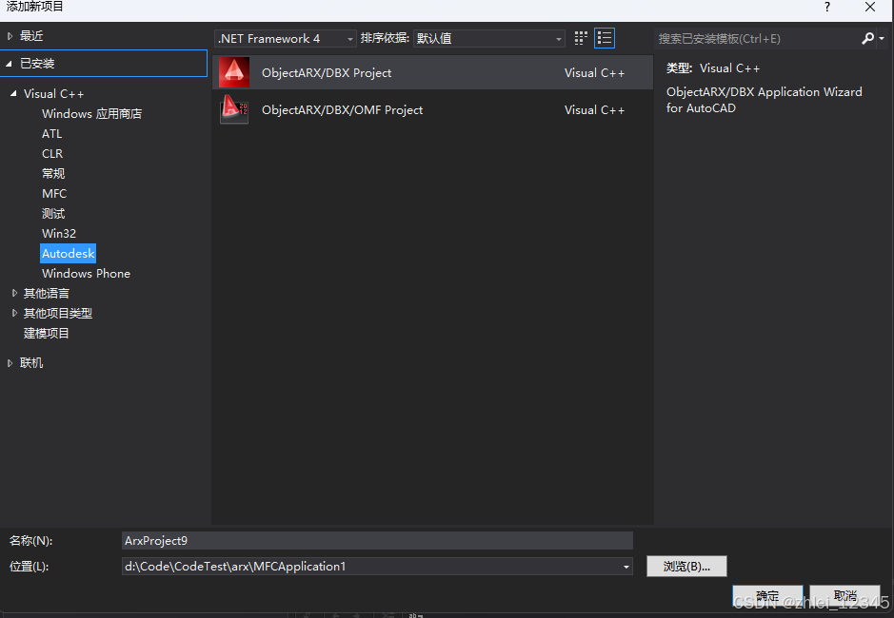The height and width of the screenshot is (618, 894).
Task: Collapse the 已安装 section
Action: tap(10, 64)
